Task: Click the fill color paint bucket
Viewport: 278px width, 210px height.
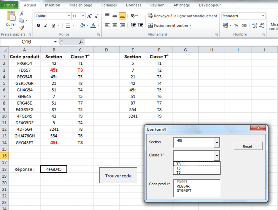Action: click(82, 25)
